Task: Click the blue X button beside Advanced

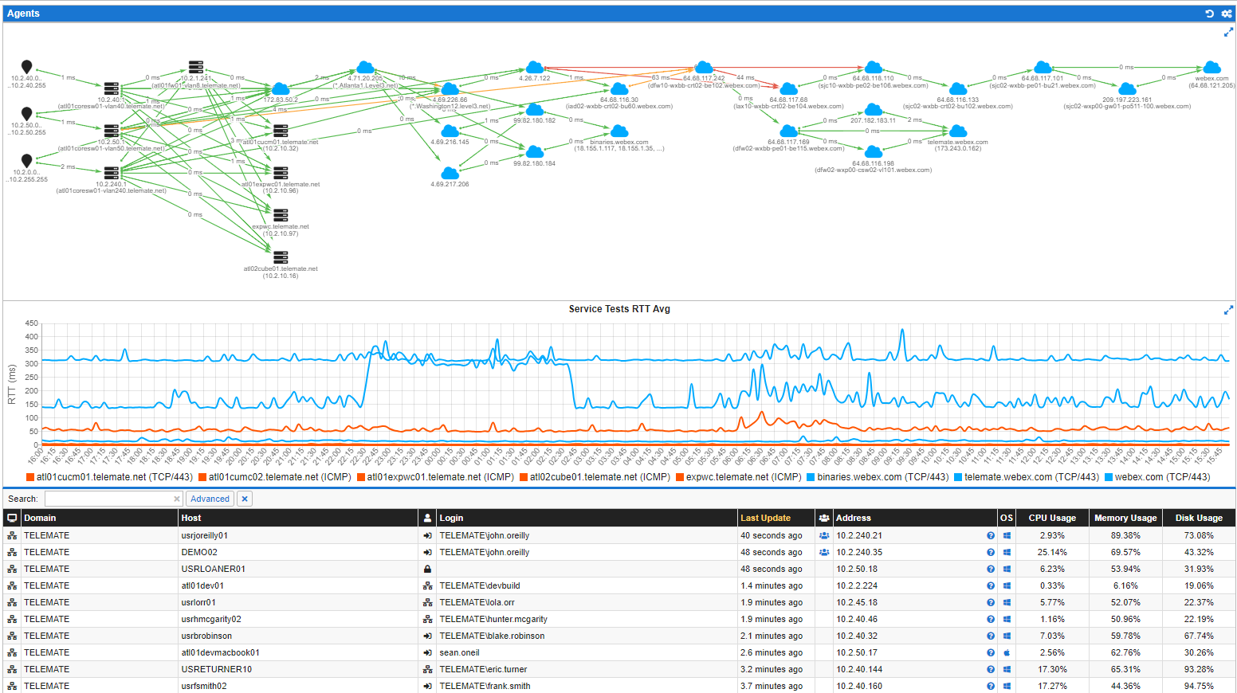Action: [x=245, y=499]
